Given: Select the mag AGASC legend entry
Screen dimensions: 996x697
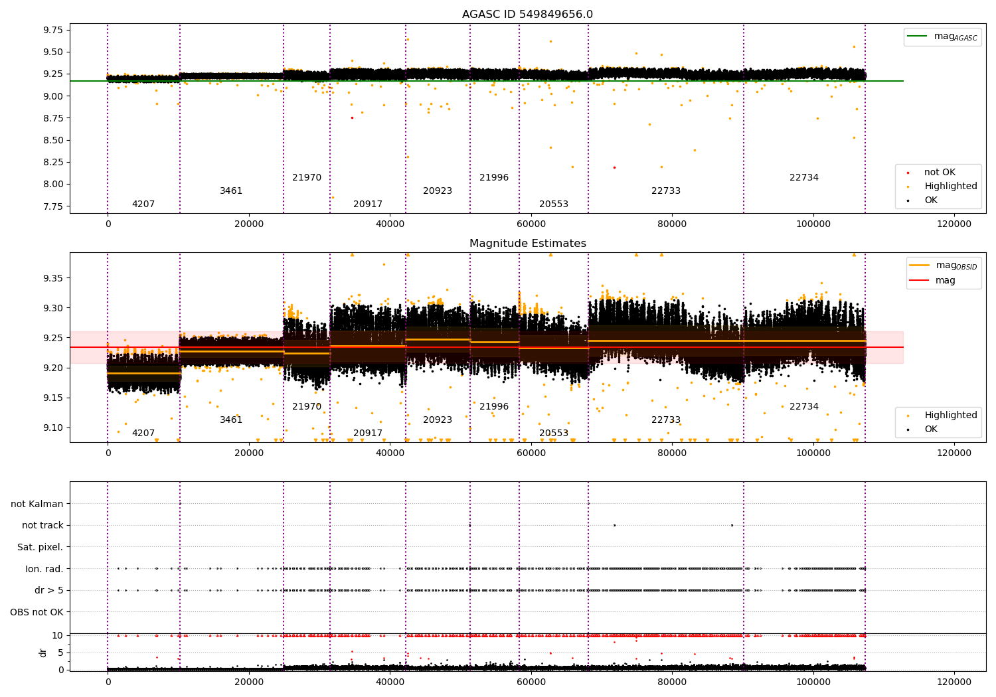Looking at the screenshot, I should coord(942,37).
